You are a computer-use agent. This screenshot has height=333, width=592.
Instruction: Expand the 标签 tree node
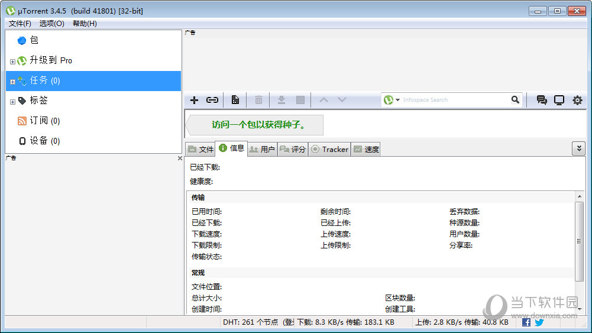click(x=12, y=102)
